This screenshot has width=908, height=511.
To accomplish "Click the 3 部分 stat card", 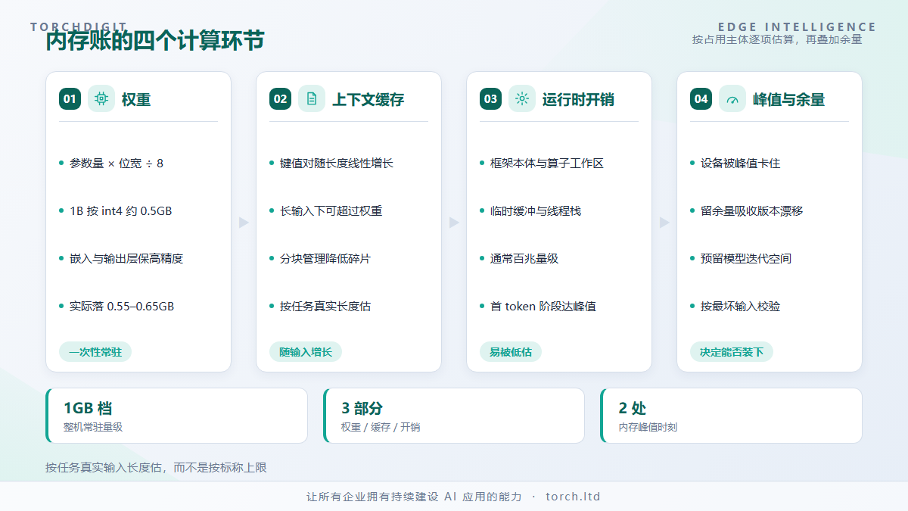I will (454, 416).
